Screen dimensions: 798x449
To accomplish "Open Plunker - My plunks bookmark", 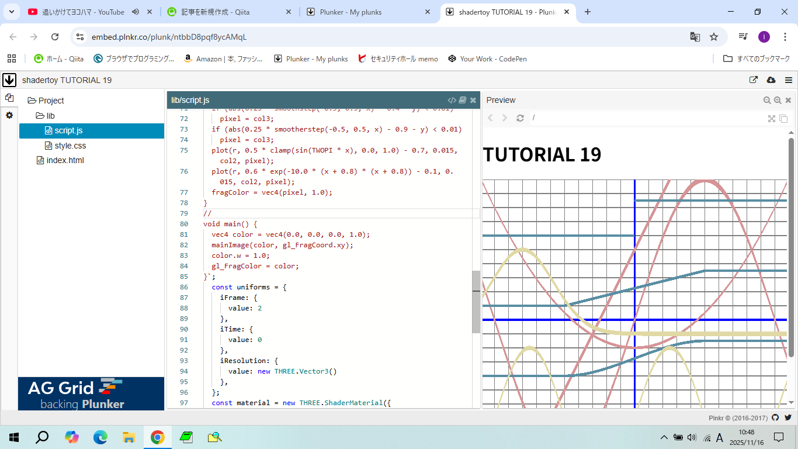I will pyautogui.click(x=311, y=58).
